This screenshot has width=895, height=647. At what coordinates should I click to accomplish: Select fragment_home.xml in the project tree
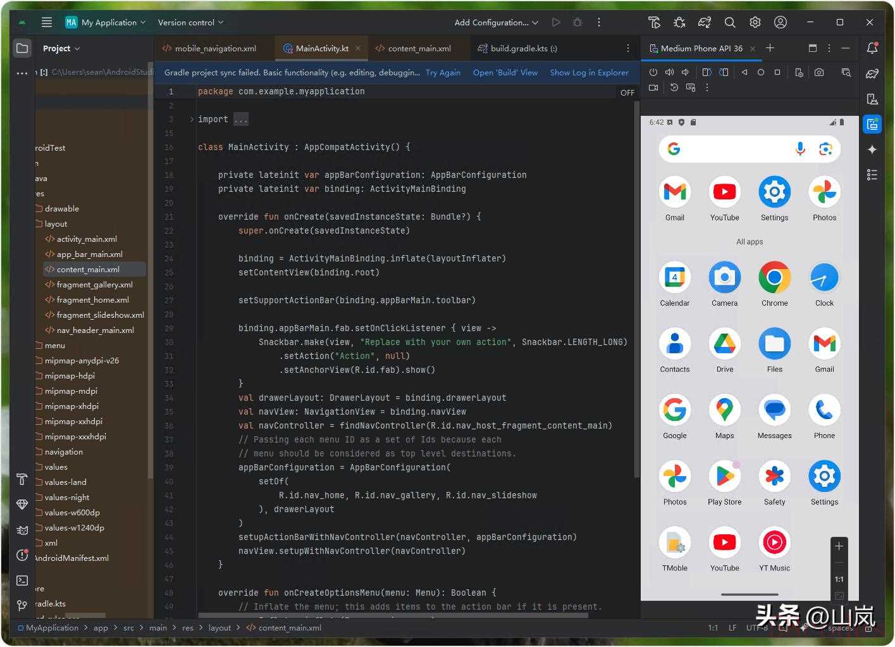tap(93, 300)
